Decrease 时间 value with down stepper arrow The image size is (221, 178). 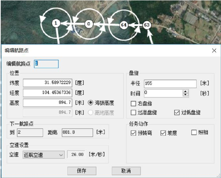click(186, 95)
